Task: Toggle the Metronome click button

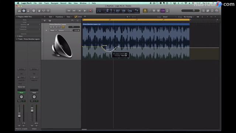Action: [167, 11]
